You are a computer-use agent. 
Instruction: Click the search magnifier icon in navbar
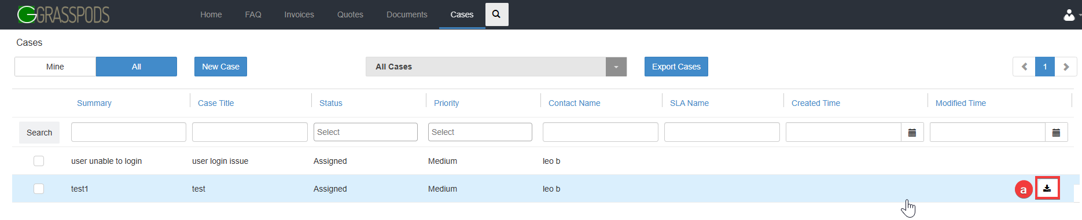point(496,14)
